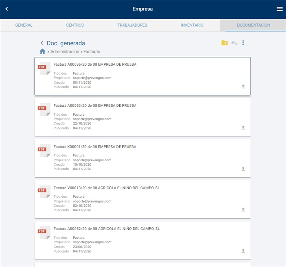
Task: Click upload icon on Factura V00013/20 card
Action: pyautogui.click(x=243, y=210)
